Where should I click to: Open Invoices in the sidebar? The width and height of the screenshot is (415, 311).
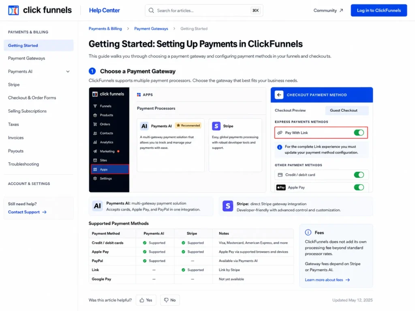pyautogui.click(x=16, y=138)
